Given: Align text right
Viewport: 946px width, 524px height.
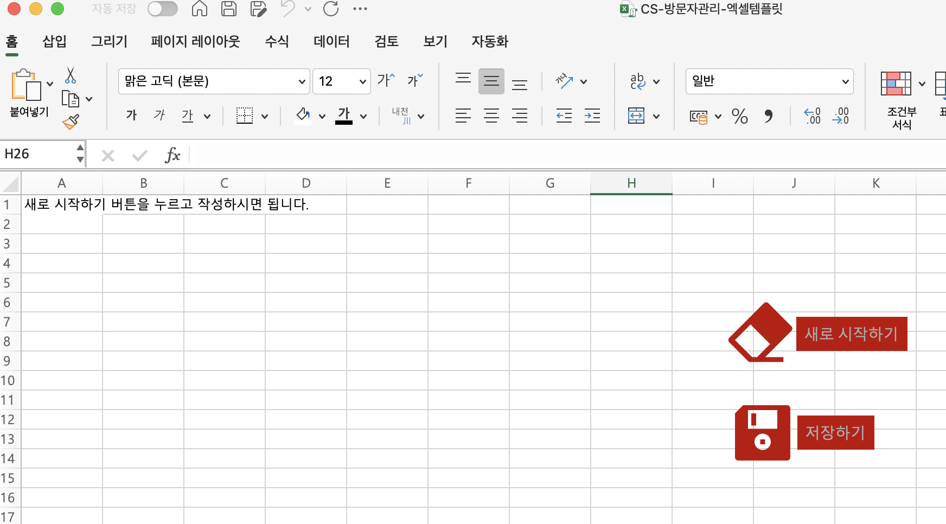Looking at the screenshot, I should point(520,116).
